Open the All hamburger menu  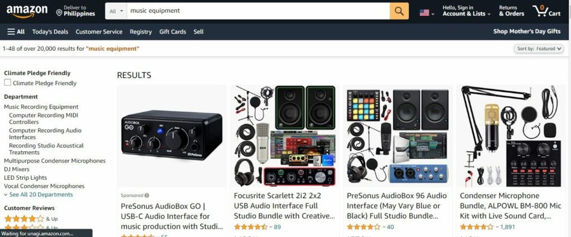16,32
